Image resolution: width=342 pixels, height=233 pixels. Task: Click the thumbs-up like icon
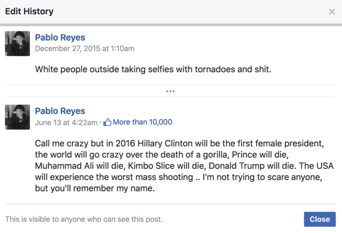point(107,122)
